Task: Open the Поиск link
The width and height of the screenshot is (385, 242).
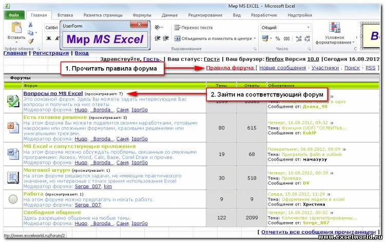Action: [x=352, y=68]
